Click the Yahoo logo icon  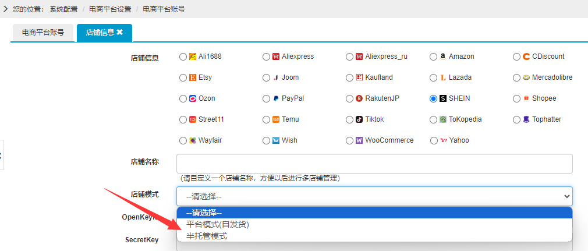click(444, 140)
